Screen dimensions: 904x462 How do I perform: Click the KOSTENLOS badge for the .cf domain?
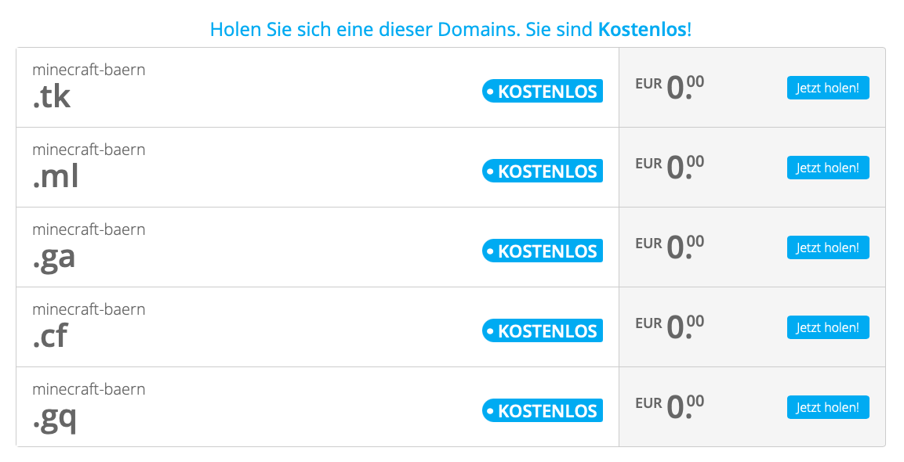542,330
